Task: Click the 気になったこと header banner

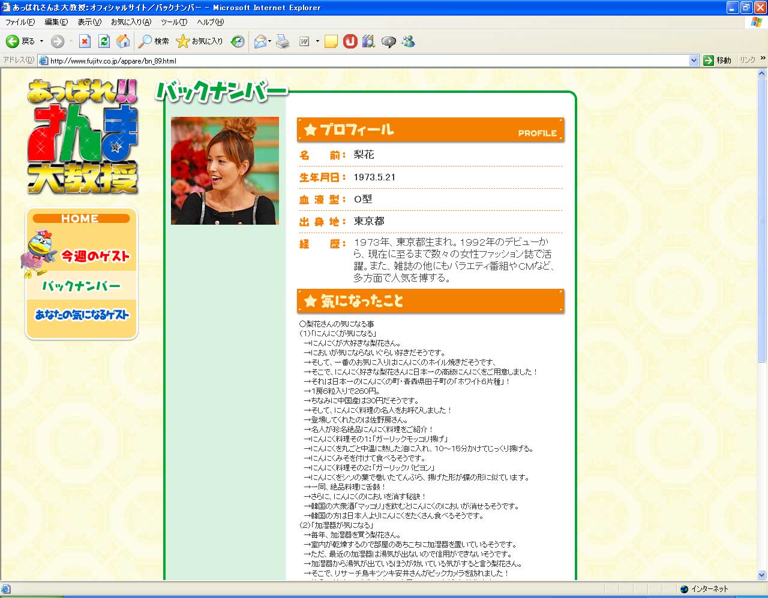Action: [431, 301]
